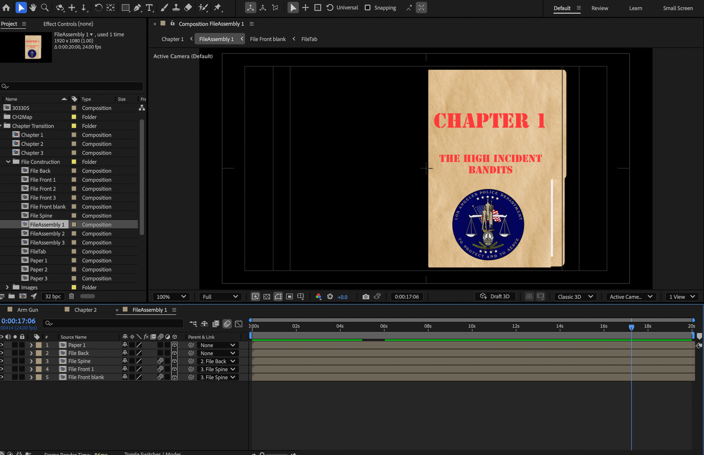Click the current time indicator marker
The height and width of the screenshot is (455, 704).
631,327
